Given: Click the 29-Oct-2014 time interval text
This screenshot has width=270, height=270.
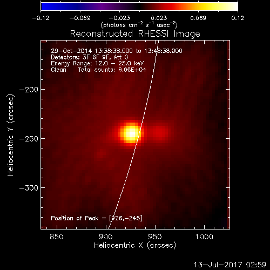Looking at the screenshot, I should pos(117,51).
